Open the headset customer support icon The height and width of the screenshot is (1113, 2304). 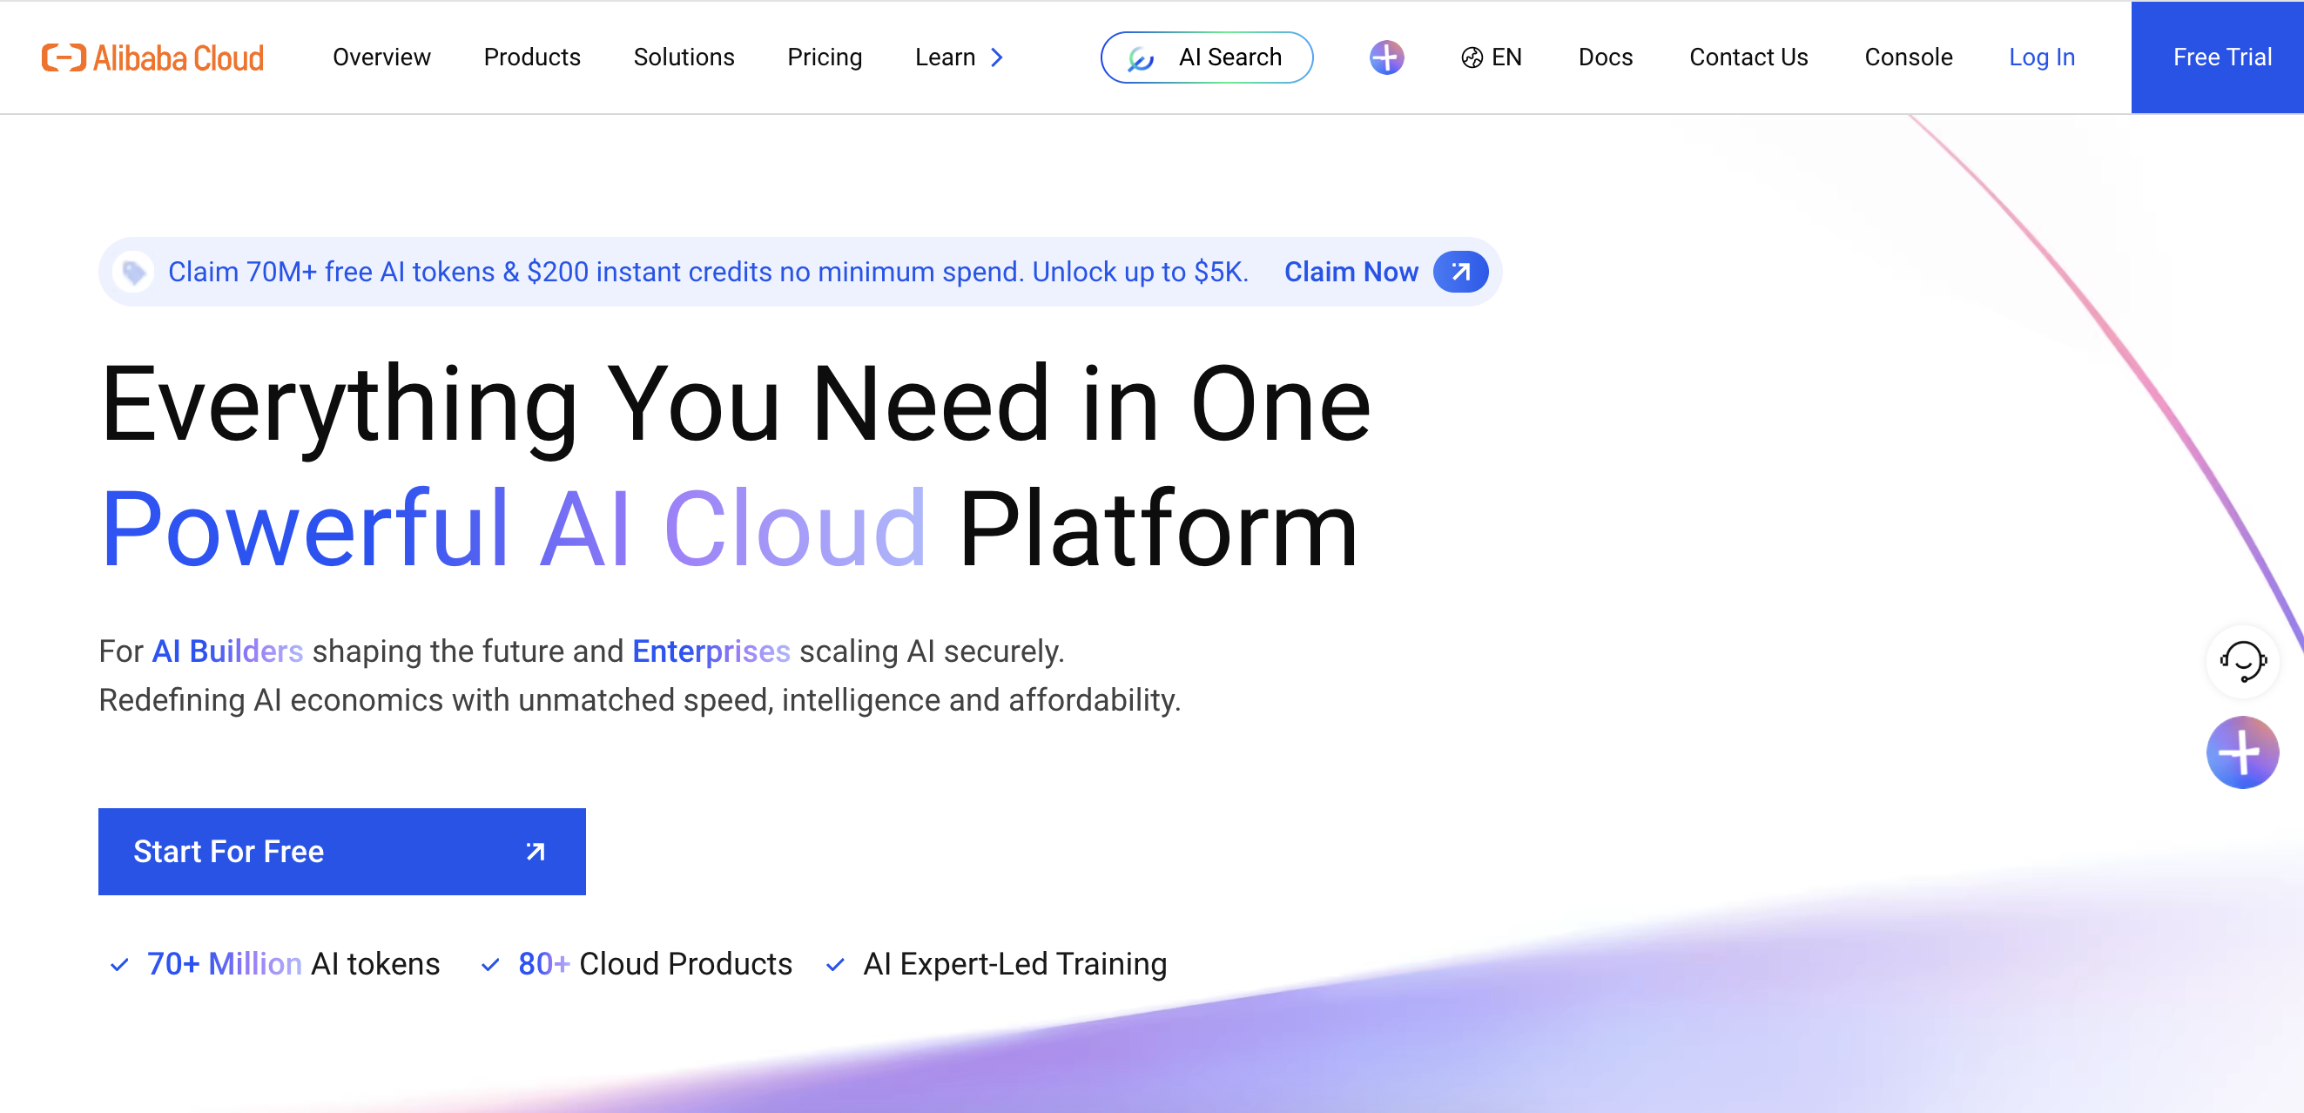pos(2241,661)
